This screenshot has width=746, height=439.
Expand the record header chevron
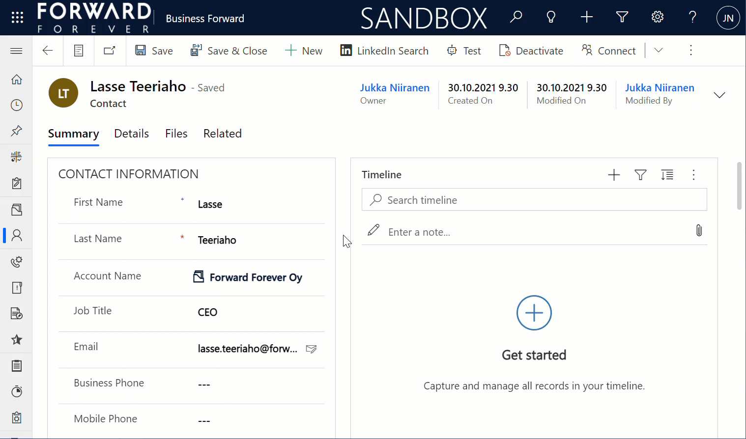pos(719,95)
